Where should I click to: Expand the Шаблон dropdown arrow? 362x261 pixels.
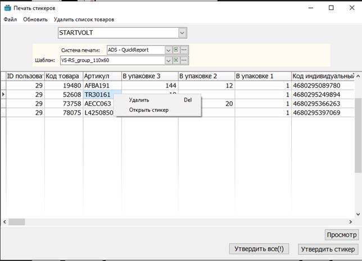coord(168,61)
